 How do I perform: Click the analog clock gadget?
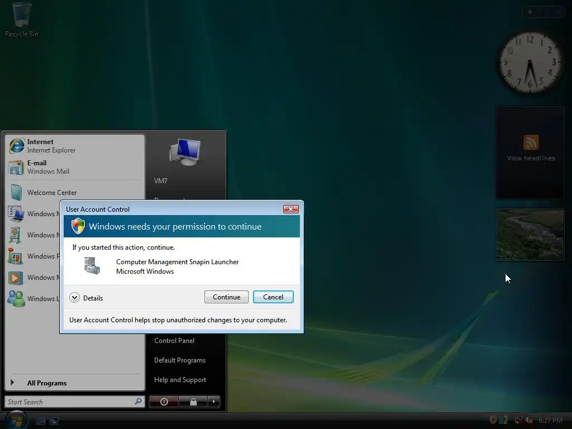(x=530, y=63)
